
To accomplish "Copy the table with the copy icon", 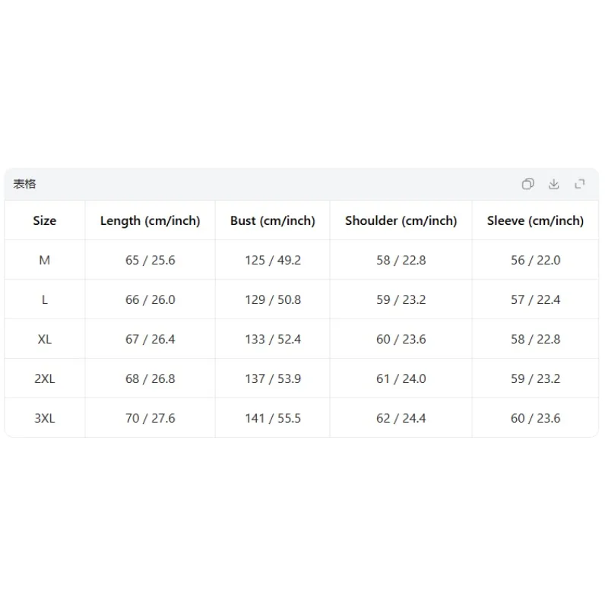I will [x=527, y=184].
